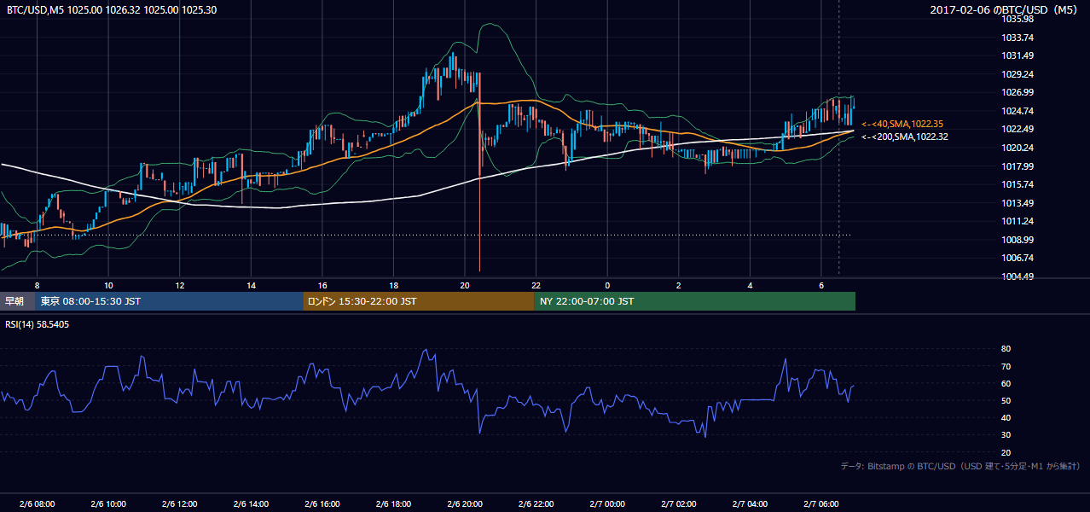Click the long-wick candle after 20:00

tap(479, 171)
